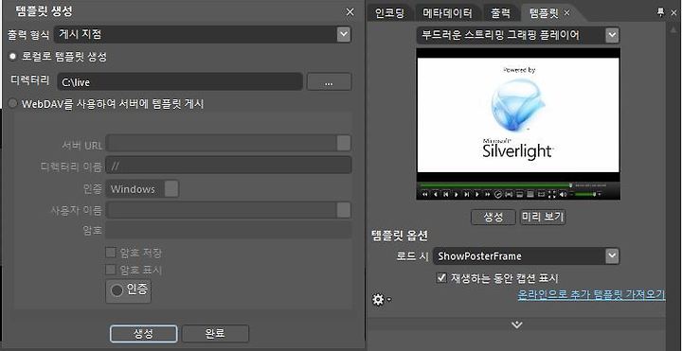Open the gear icon's small dropdown arrow

(x=389, y=299)
